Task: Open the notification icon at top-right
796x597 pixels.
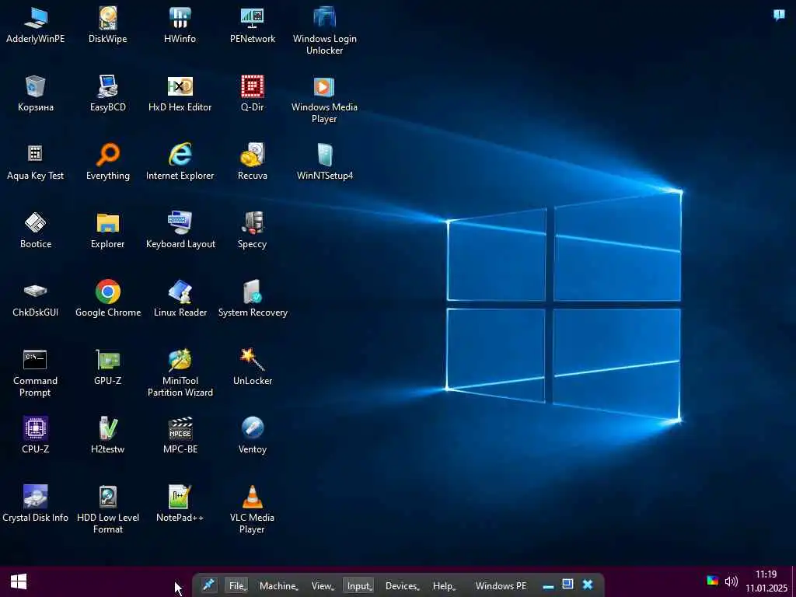Action: pos(779,15)
